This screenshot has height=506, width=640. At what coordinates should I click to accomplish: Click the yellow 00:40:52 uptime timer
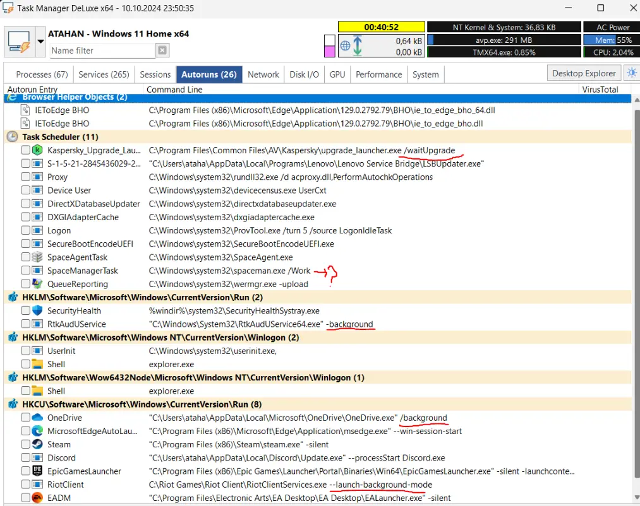point(381,27)
